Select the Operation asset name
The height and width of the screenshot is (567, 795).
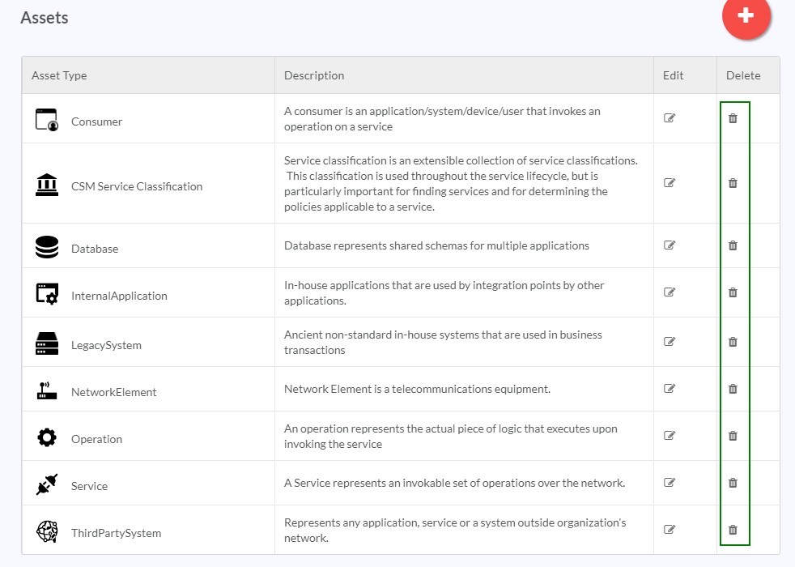[x=96, y=439]
